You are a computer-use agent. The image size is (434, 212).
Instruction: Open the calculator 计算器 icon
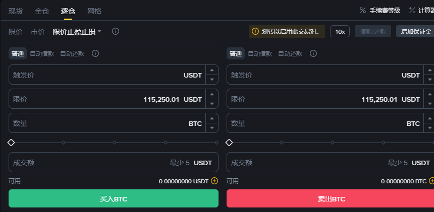[x=412, y=11]
